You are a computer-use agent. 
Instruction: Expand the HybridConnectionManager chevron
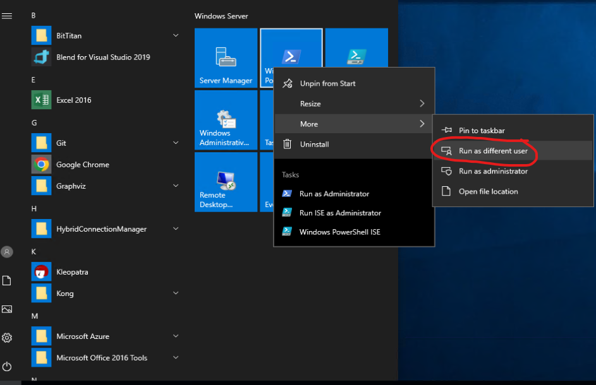click(x=176, y=228)
